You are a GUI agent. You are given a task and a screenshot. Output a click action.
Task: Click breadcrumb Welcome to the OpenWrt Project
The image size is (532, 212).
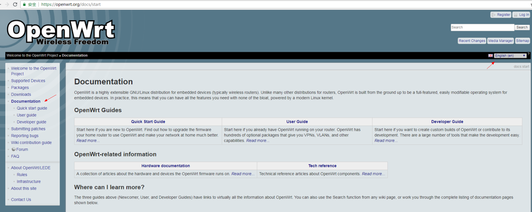point(32,55)
